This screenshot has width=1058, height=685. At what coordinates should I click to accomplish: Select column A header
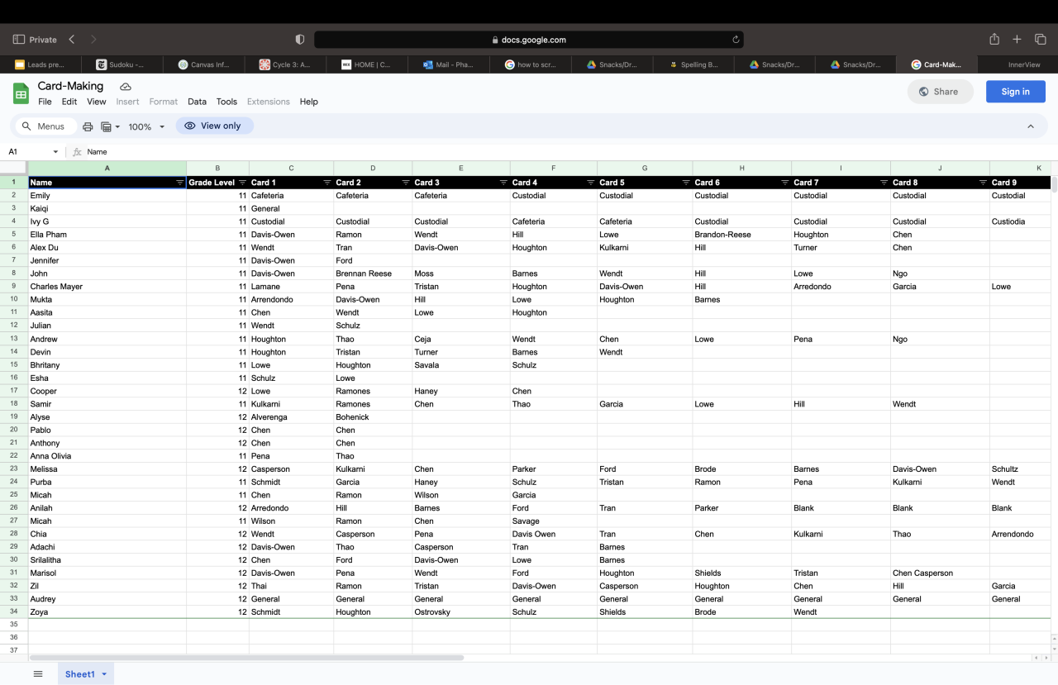[x=107, y=168]
